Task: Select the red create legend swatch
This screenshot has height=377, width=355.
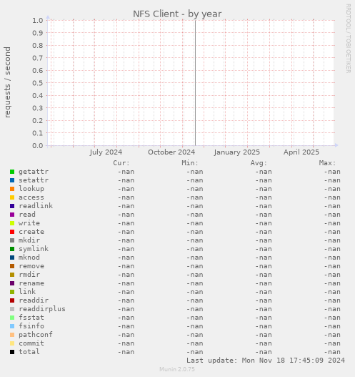Action: 12,232
